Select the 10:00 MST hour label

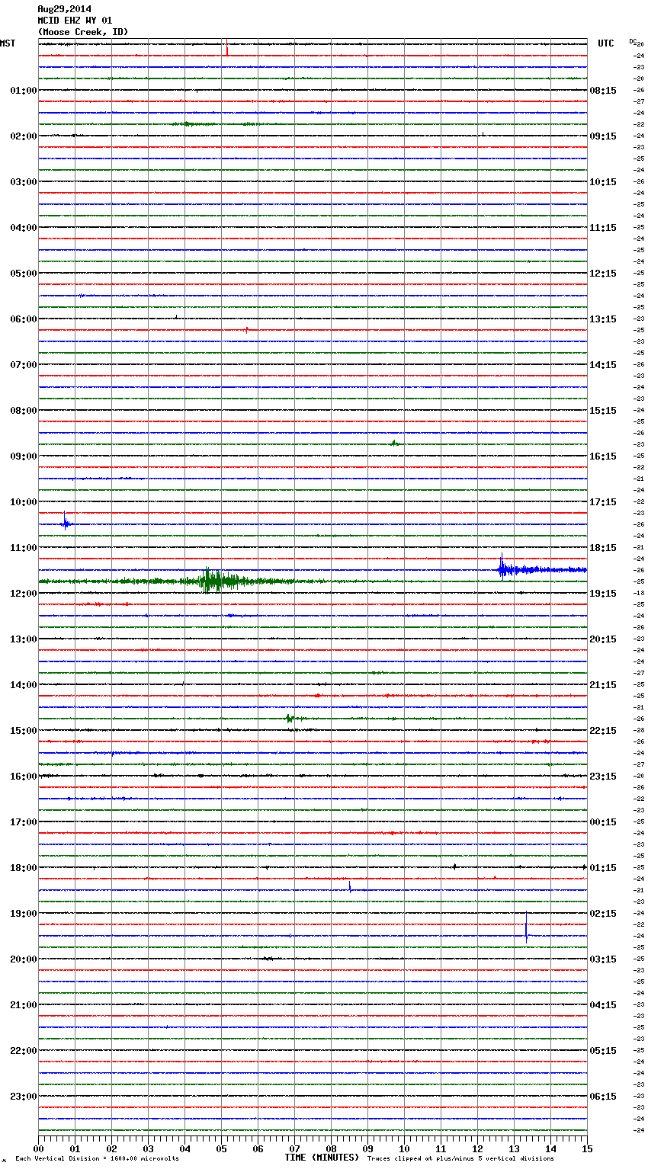point(24,502)
